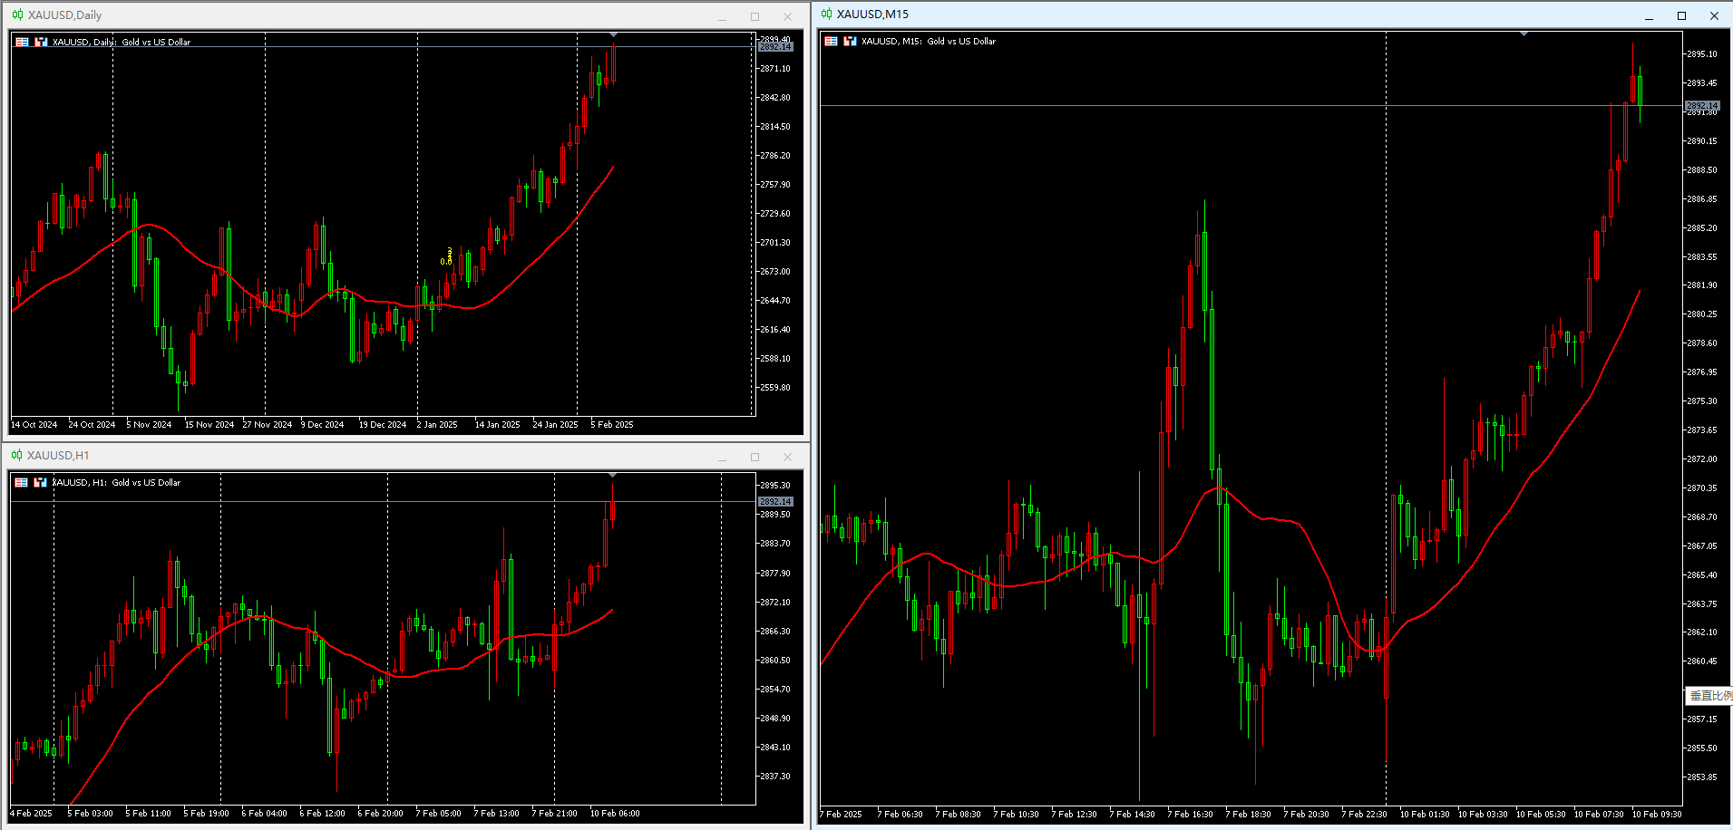Click the '7 Feb 16:30' label on M15 time axis
The width and height of the screenshot is (1733, 830).
click(1190, 814)
